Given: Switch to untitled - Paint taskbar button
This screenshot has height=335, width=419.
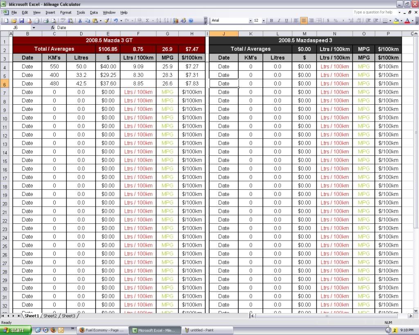Looking at the screenshot, I should 207,330.
